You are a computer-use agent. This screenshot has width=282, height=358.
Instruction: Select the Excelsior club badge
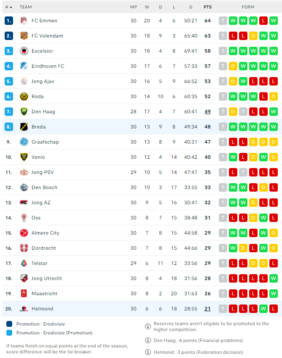(24, 51)
